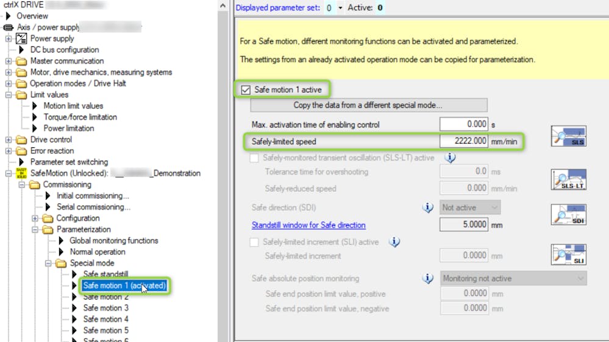Click arrow icon beside Parameter set switching
The height and width of the screenshot is (342, 609).
21,162
